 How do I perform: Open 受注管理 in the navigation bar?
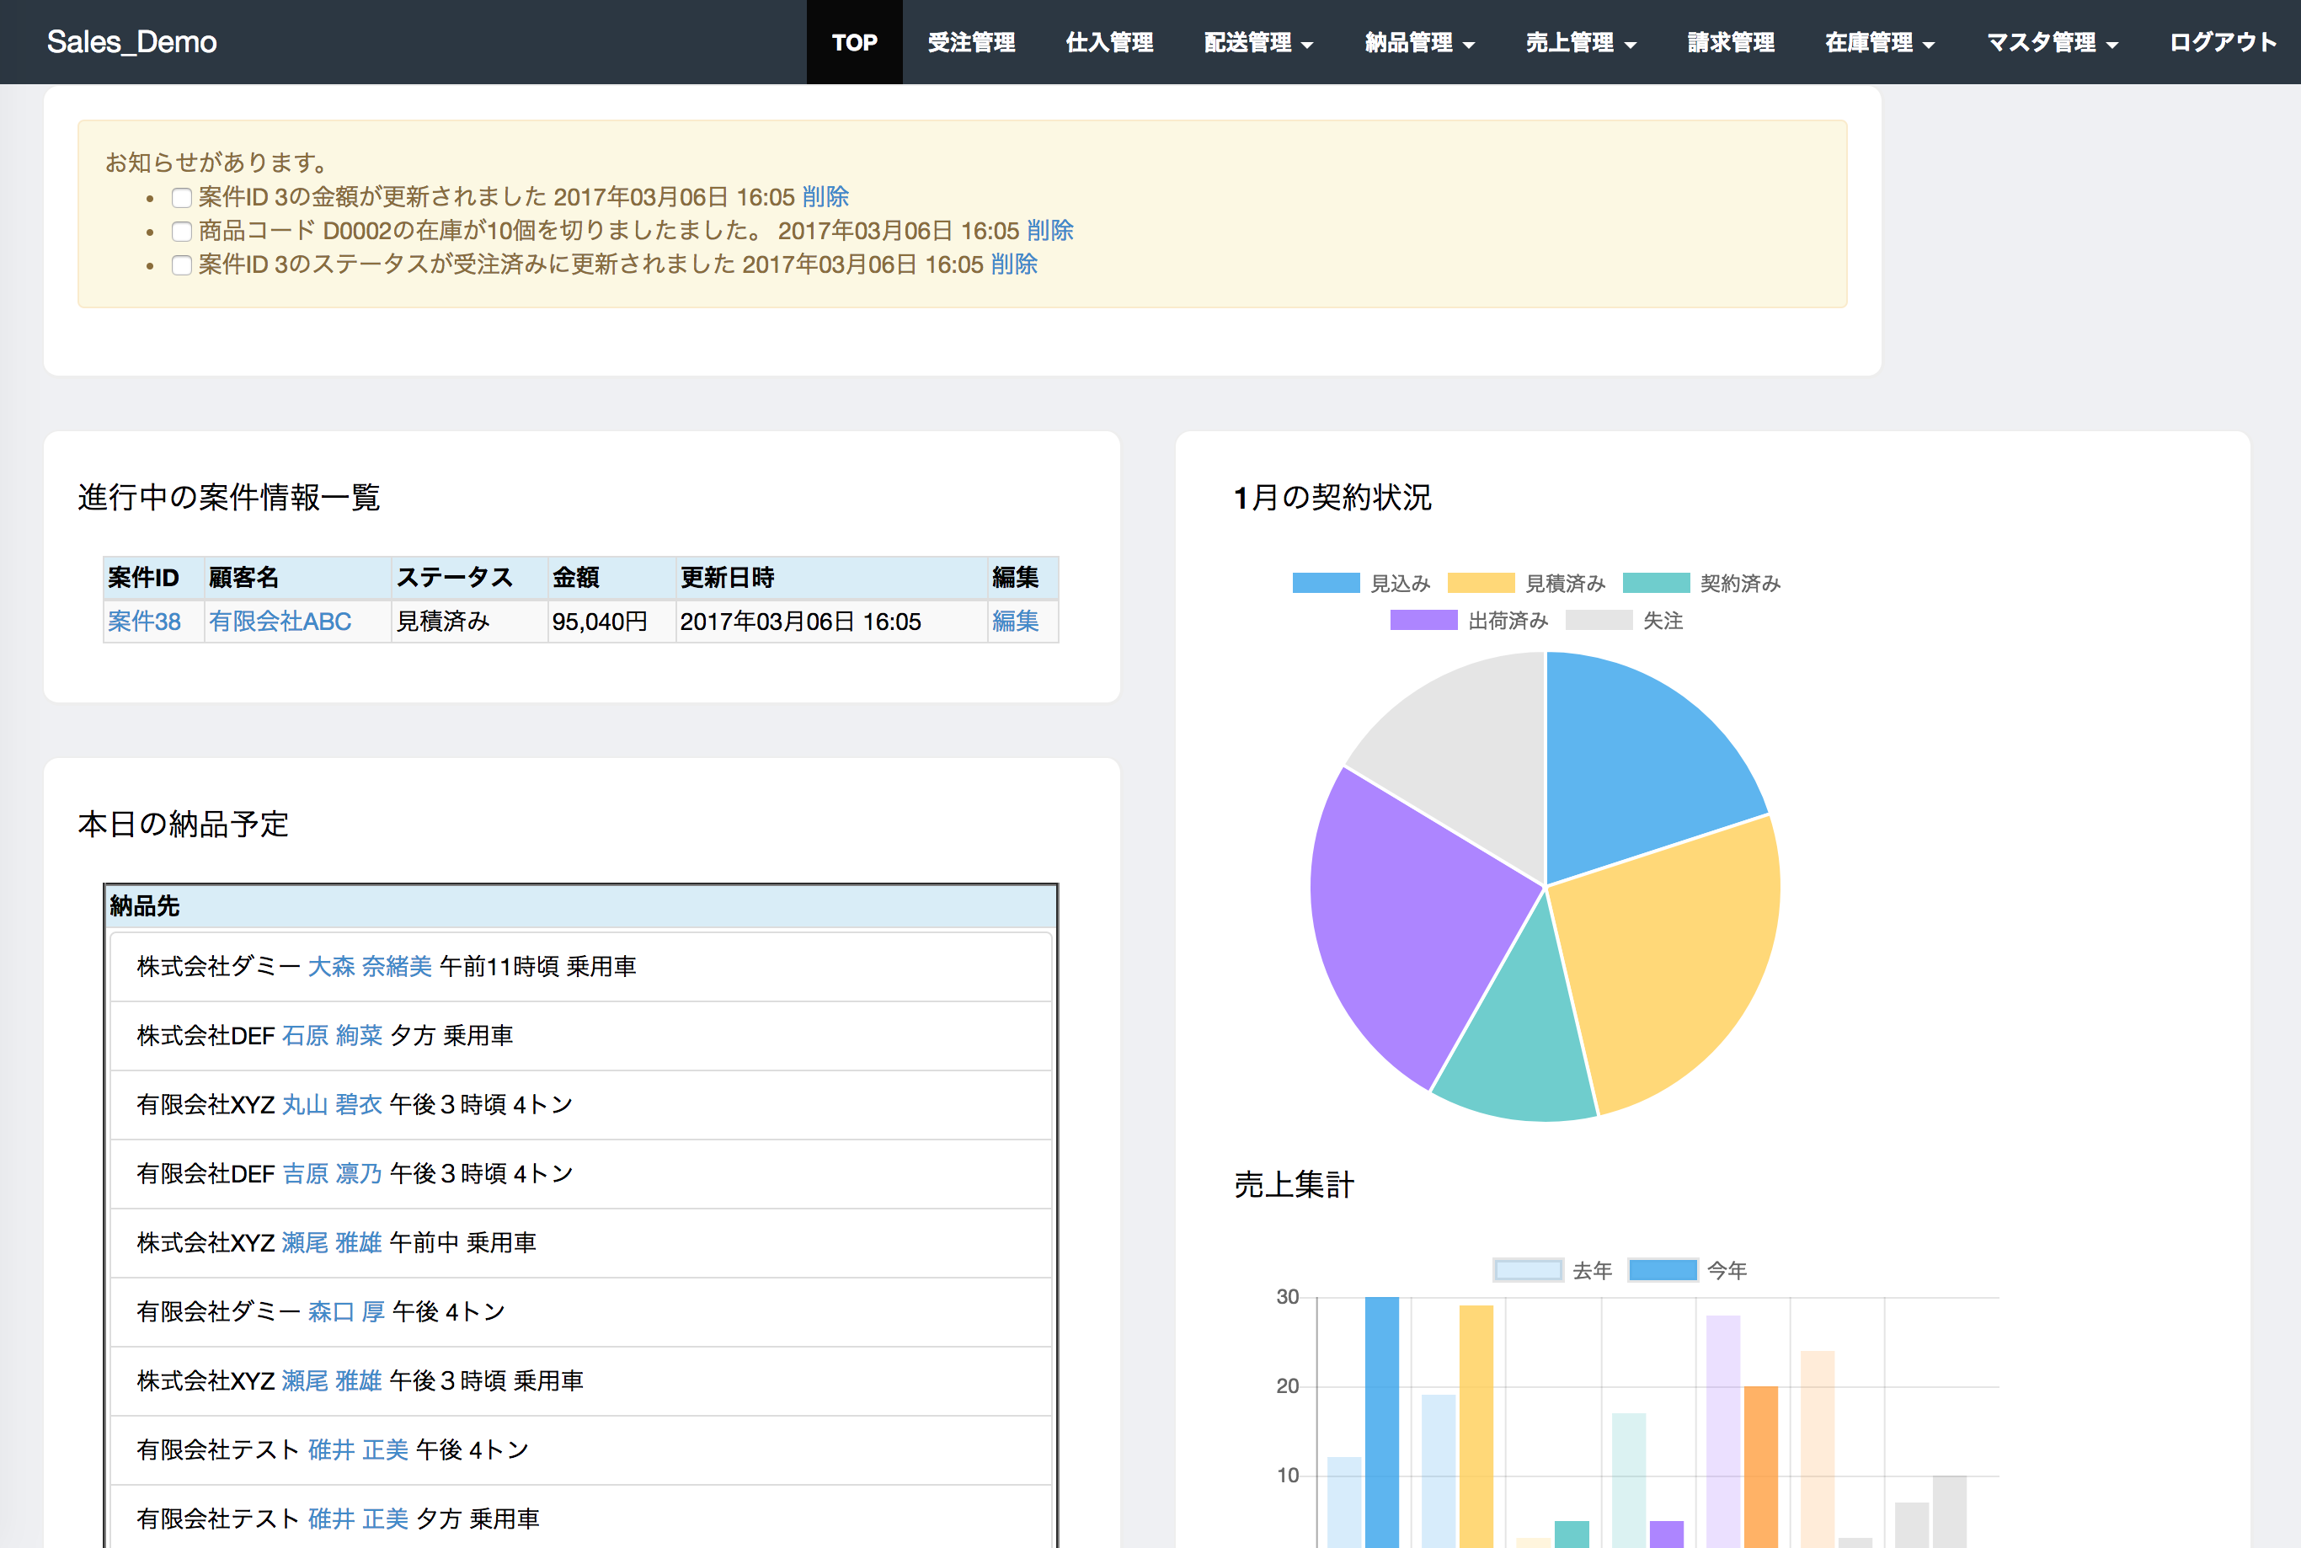(x=971, y=42)
